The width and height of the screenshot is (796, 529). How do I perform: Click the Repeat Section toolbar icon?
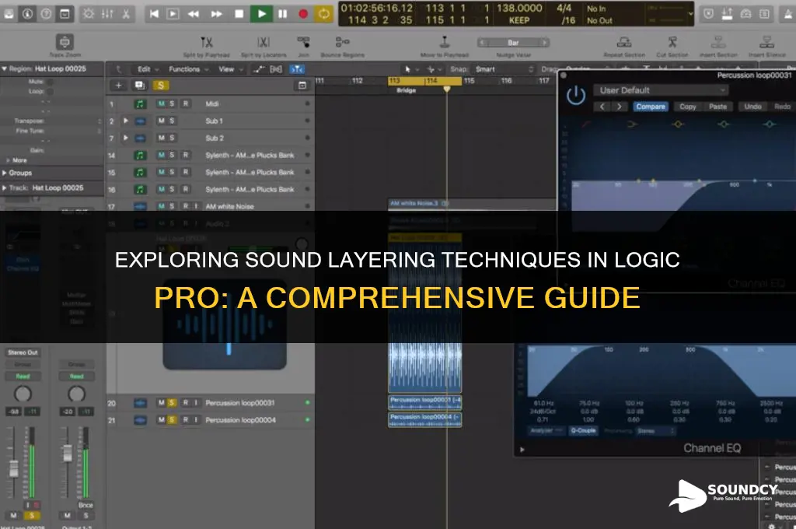(x=624, y=42)
